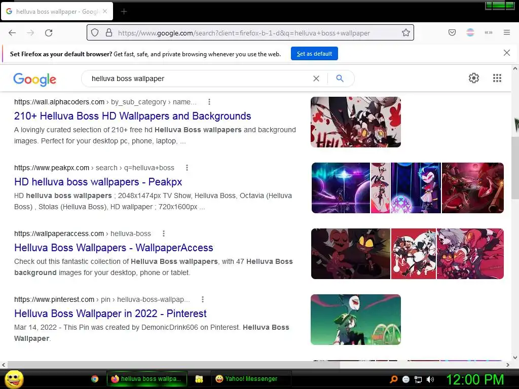519x389 pixels.
Task: Go back to the previous page
Action: coord(12,33)
